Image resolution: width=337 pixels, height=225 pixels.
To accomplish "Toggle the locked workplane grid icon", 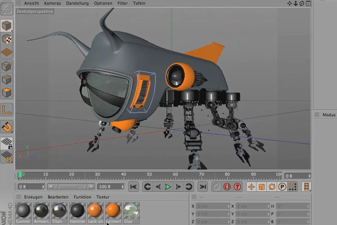I will [7, 143].
